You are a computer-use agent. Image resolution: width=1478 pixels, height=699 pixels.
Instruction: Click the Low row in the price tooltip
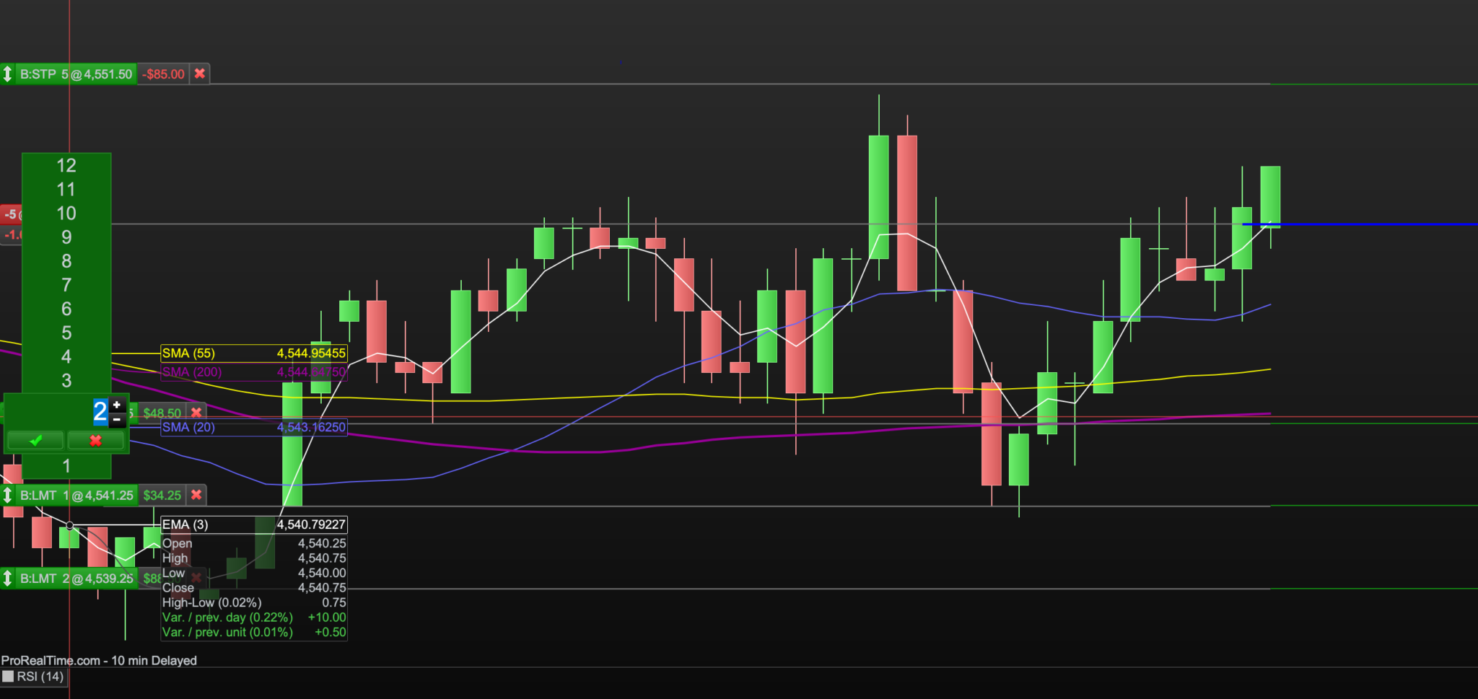point(254,573)
